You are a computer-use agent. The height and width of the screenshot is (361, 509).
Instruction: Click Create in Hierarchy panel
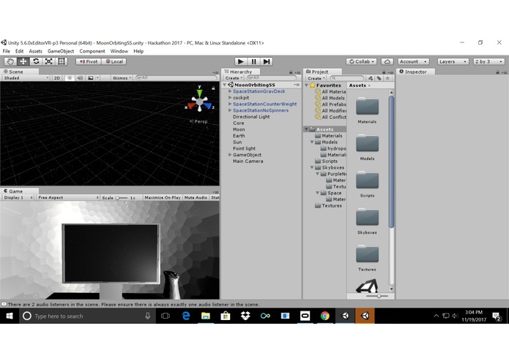(x=234, y=78)
